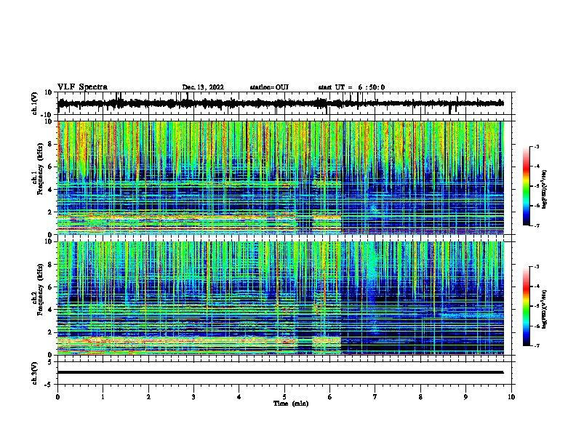Click the "8" tick on the Time axis
Screen dimensions: 576x445
point(420,397)
